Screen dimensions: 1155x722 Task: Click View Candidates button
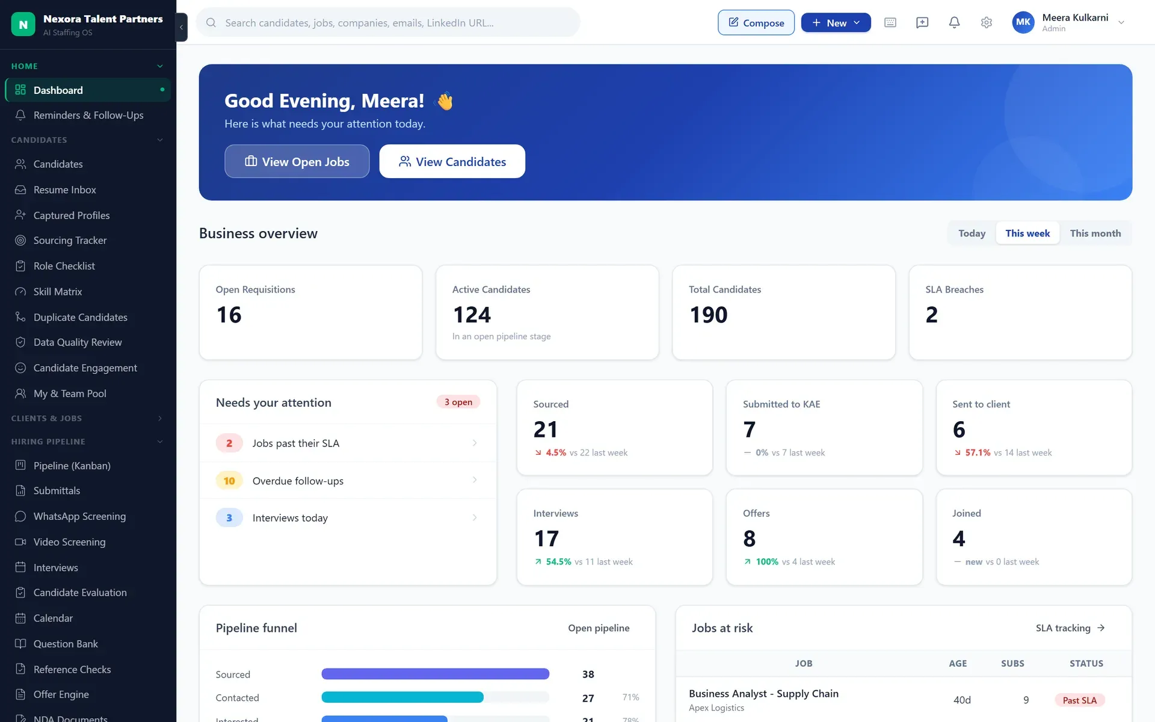pyautogui.click(x=452, y=161)
